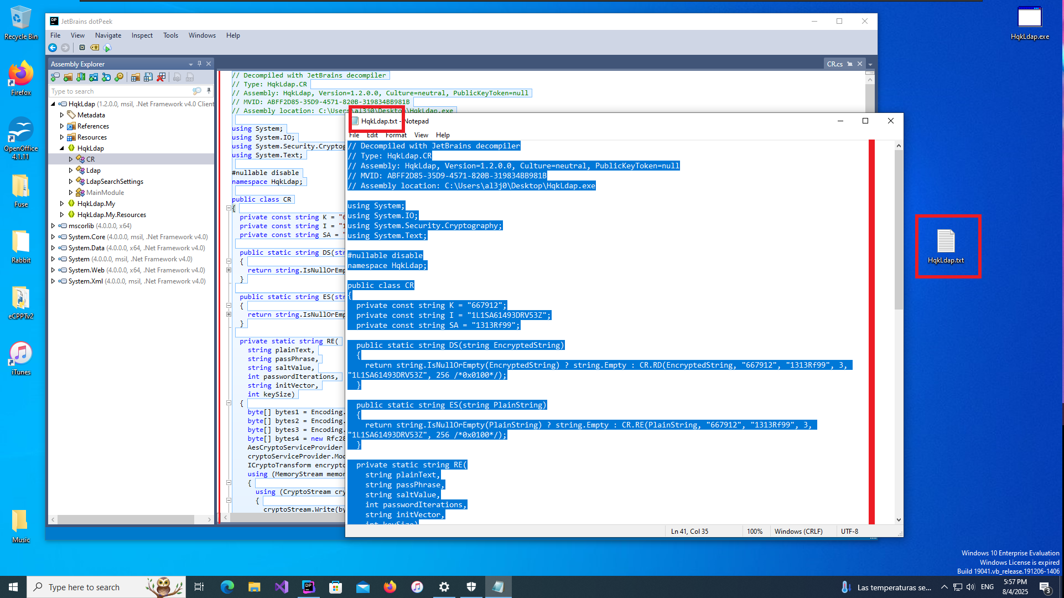Click the Task View taskbar button
Viewport: 1064px width, 598px height.
coord(199,587)
